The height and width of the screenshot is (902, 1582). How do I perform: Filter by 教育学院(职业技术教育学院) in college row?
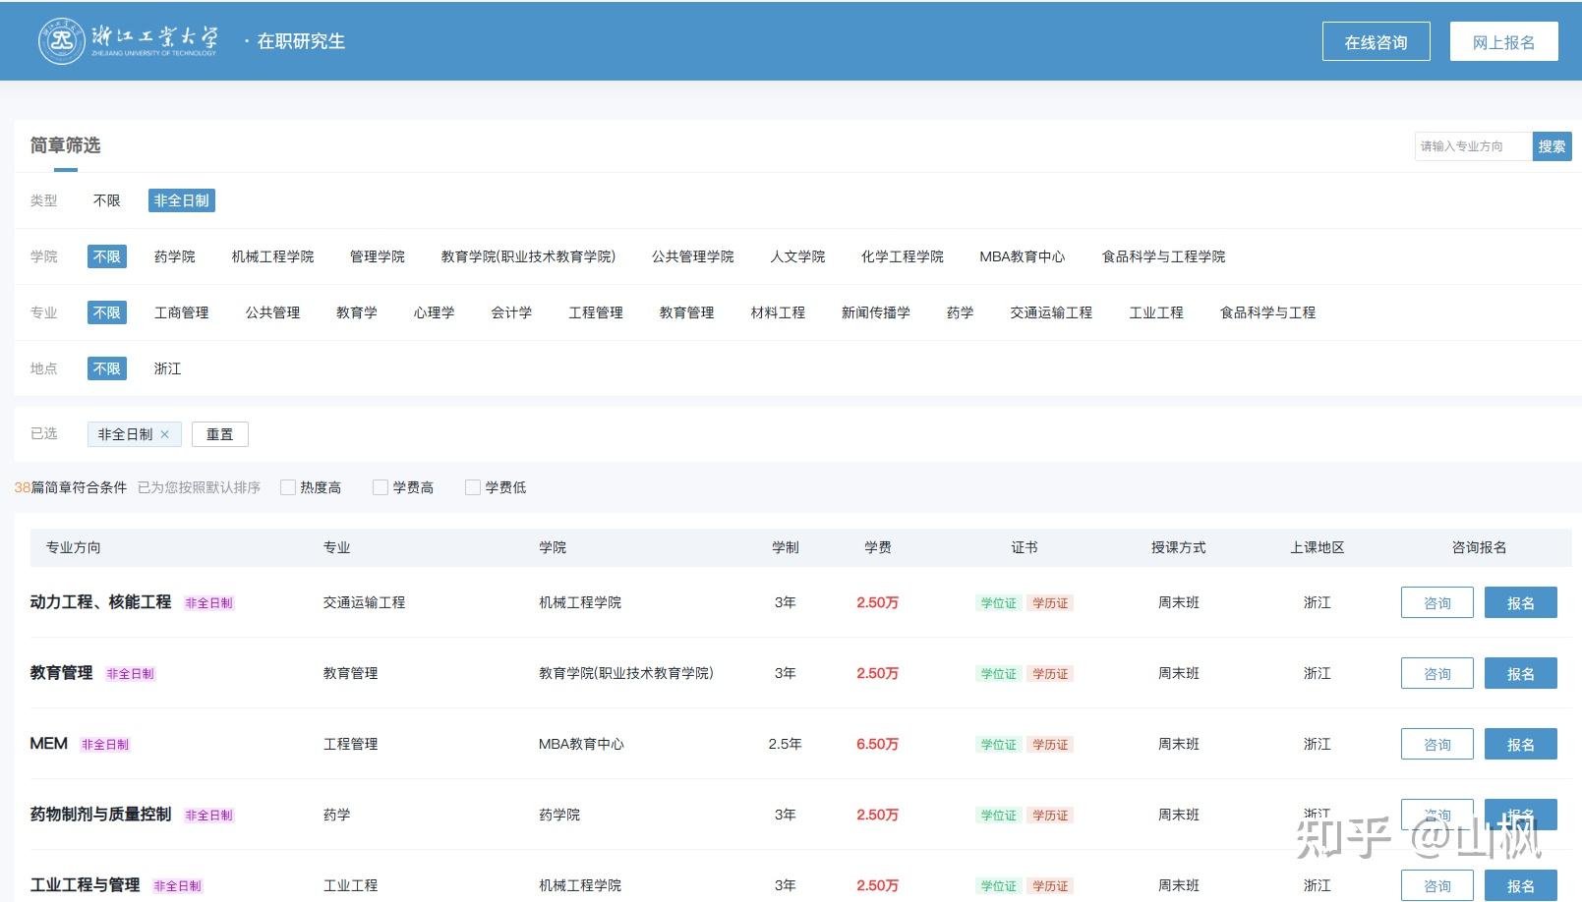pos(528,256)
